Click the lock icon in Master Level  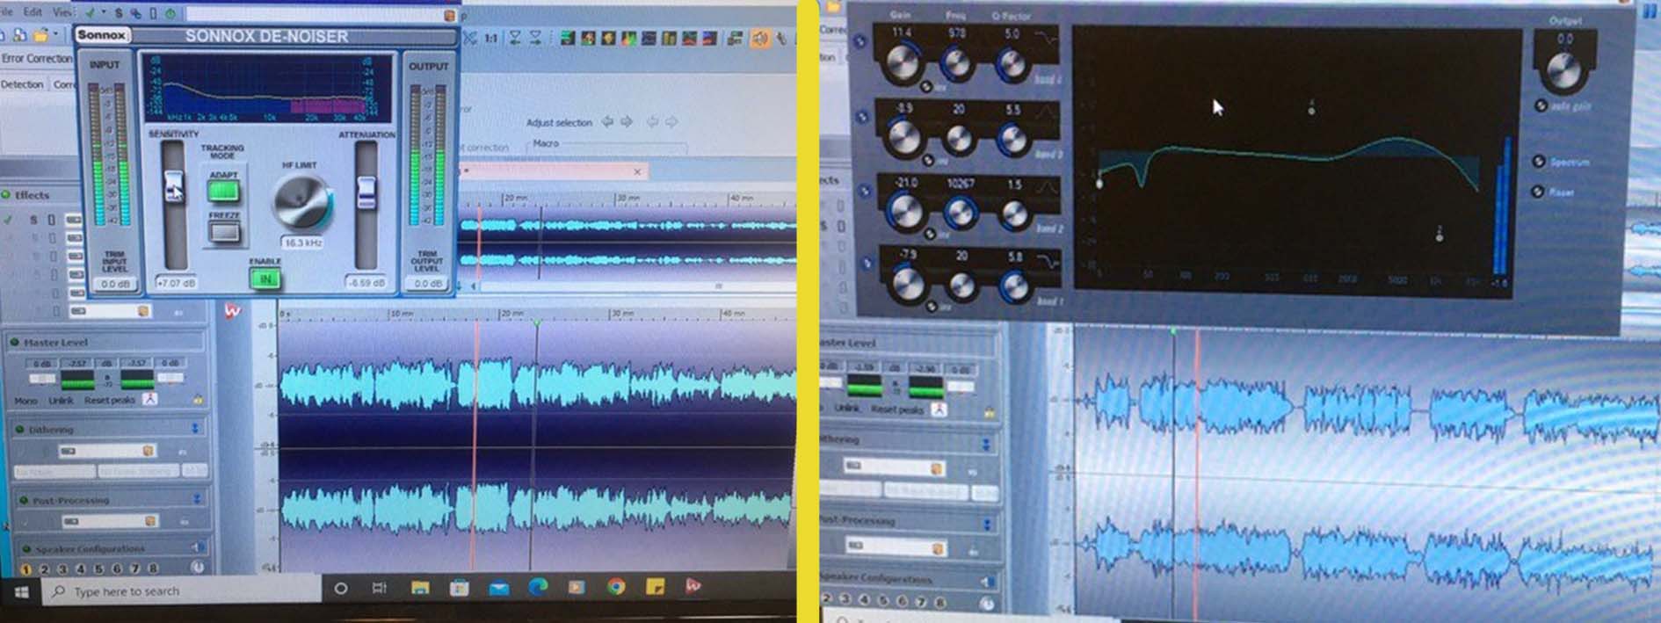click(x=198, y=400)
